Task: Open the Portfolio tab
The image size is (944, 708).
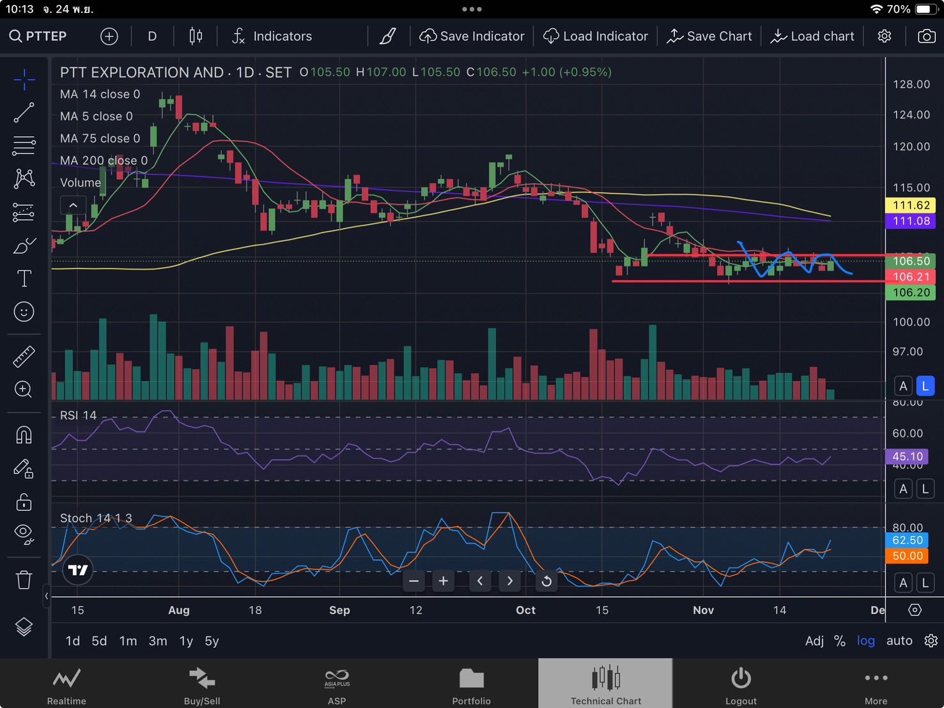Action: click(x=472, y=684)
